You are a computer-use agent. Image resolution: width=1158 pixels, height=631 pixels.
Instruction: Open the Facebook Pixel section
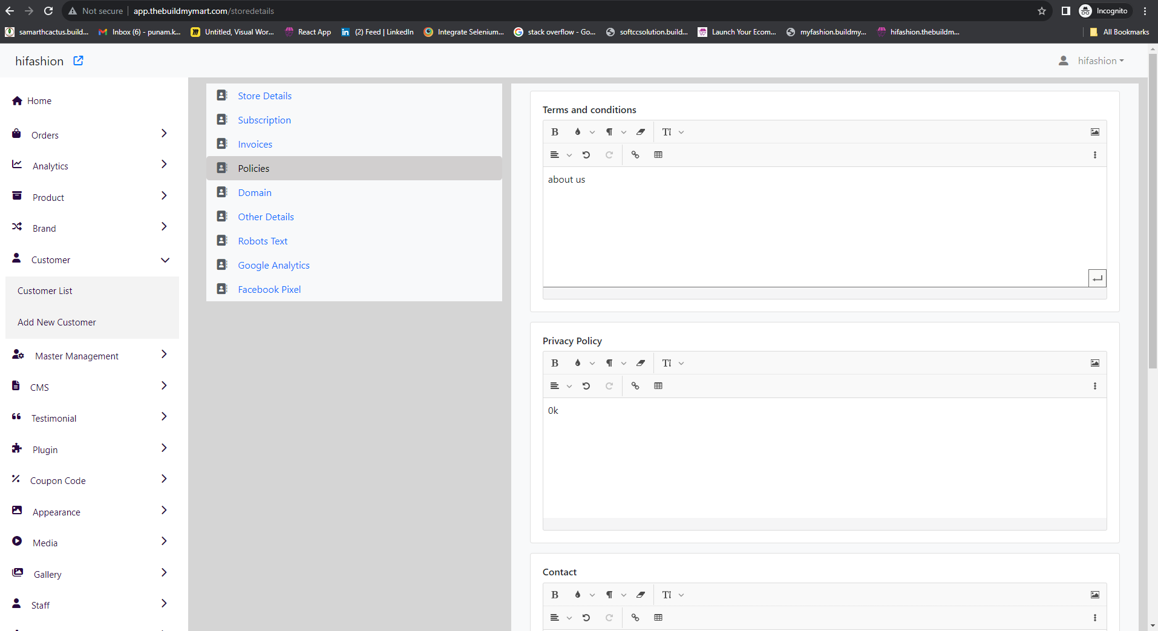(x=269, y=289)
